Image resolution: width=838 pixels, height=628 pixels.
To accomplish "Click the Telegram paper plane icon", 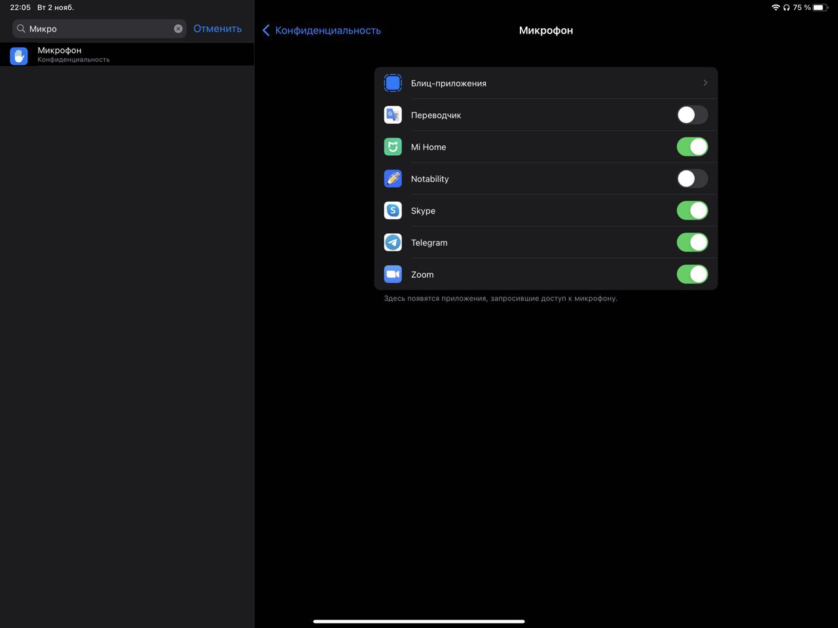I will point(393,242).
